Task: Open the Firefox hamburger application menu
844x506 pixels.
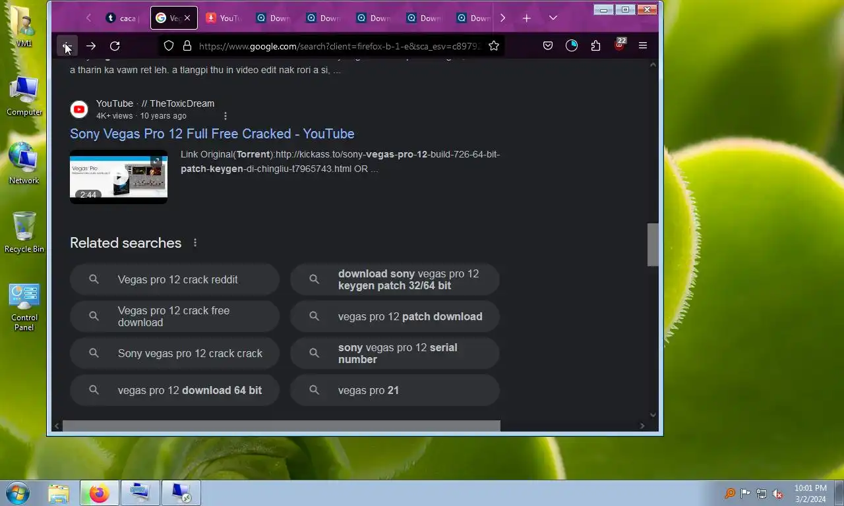Action: pyautogui.click(x=643, y=46)
